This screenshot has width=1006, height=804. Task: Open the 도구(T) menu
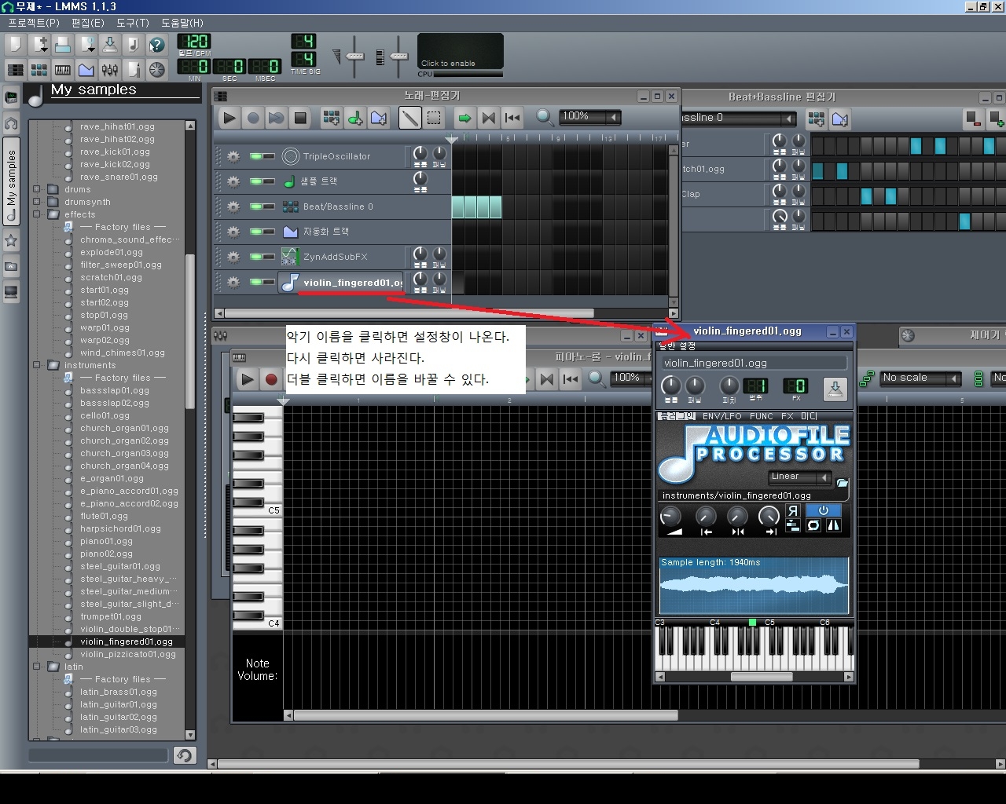[x=132, y=23]
